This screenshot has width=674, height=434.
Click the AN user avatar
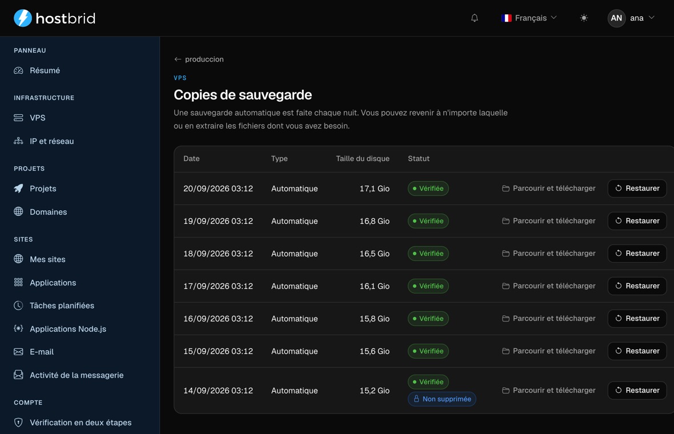coord(616,18)
